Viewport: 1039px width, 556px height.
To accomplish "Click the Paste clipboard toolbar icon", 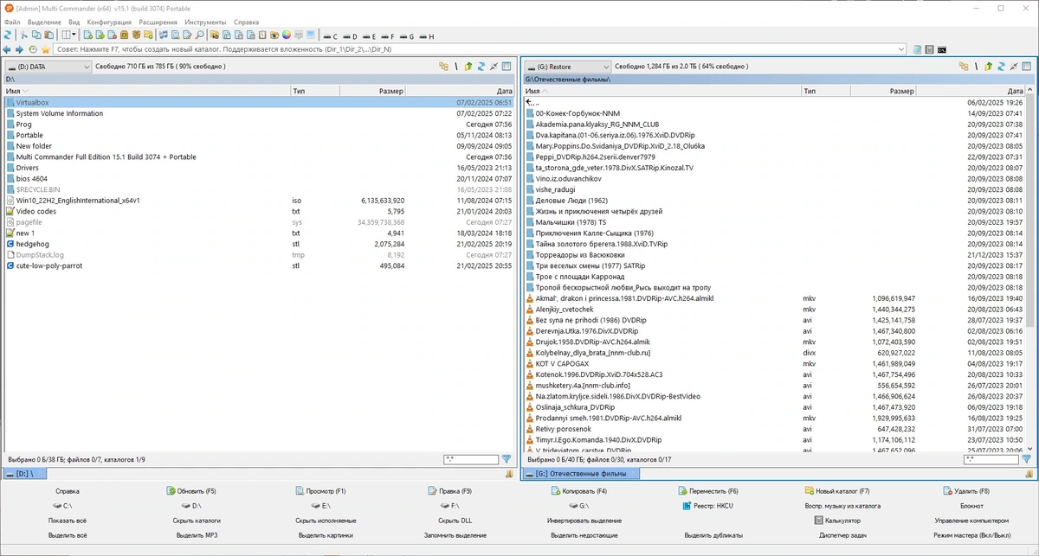I will click(48, 35).
